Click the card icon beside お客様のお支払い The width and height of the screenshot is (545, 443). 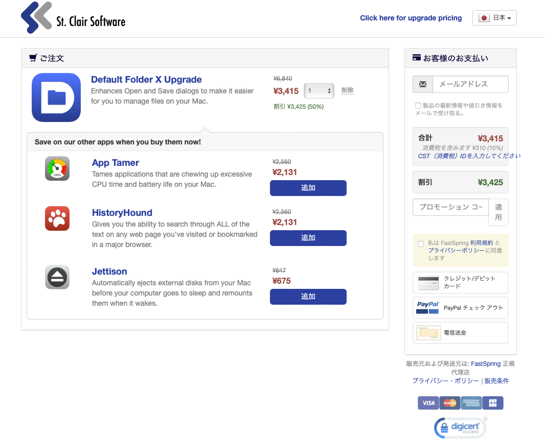point(416,58)
